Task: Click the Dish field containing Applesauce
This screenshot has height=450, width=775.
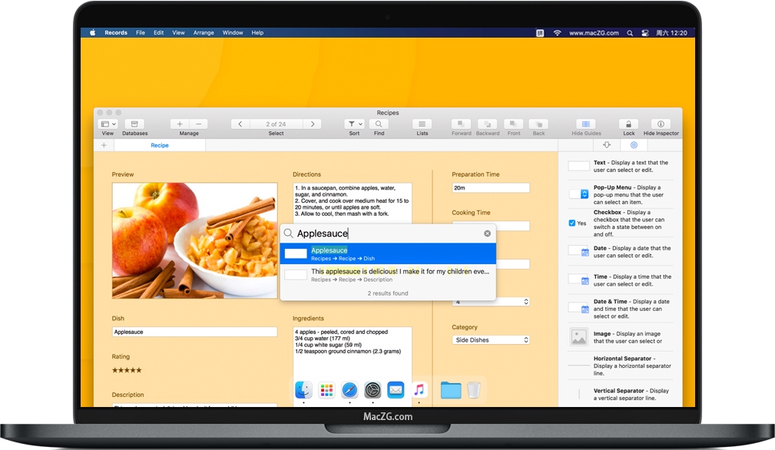Action: pyautogui.click(x=195, y=332)
